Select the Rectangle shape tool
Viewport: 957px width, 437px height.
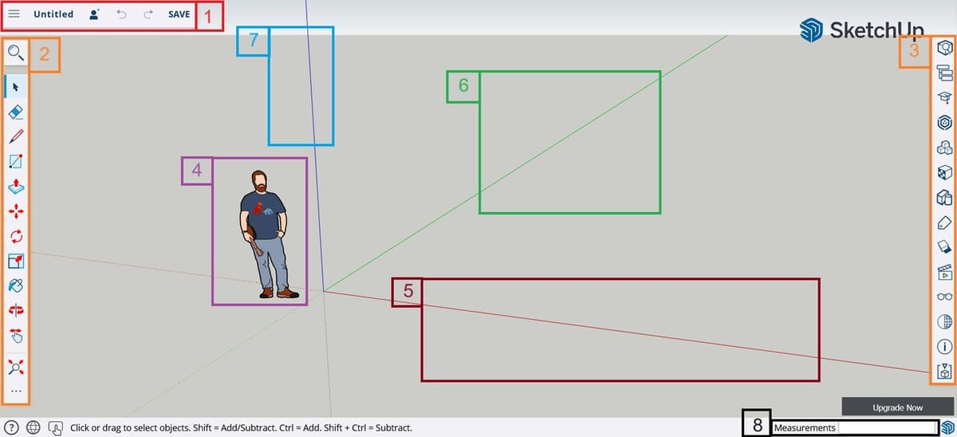click(15, 161)
